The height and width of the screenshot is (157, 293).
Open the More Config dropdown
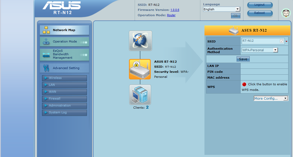271,98
